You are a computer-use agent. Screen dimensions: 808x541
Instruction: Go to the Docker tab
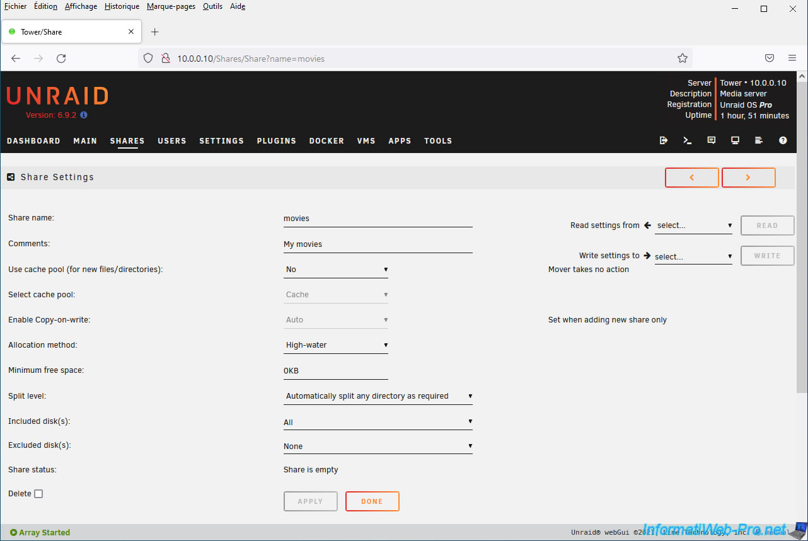326,141
